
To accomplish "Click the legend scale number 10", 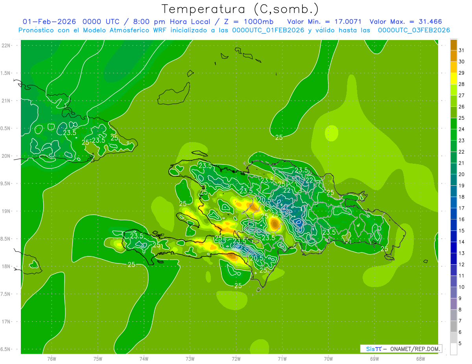I will click(461, 287).
